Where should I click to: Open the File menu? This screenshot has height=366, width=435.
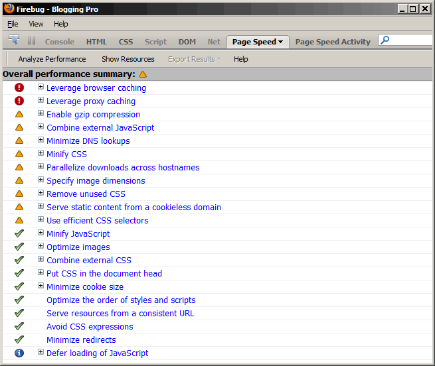[13, 24]
